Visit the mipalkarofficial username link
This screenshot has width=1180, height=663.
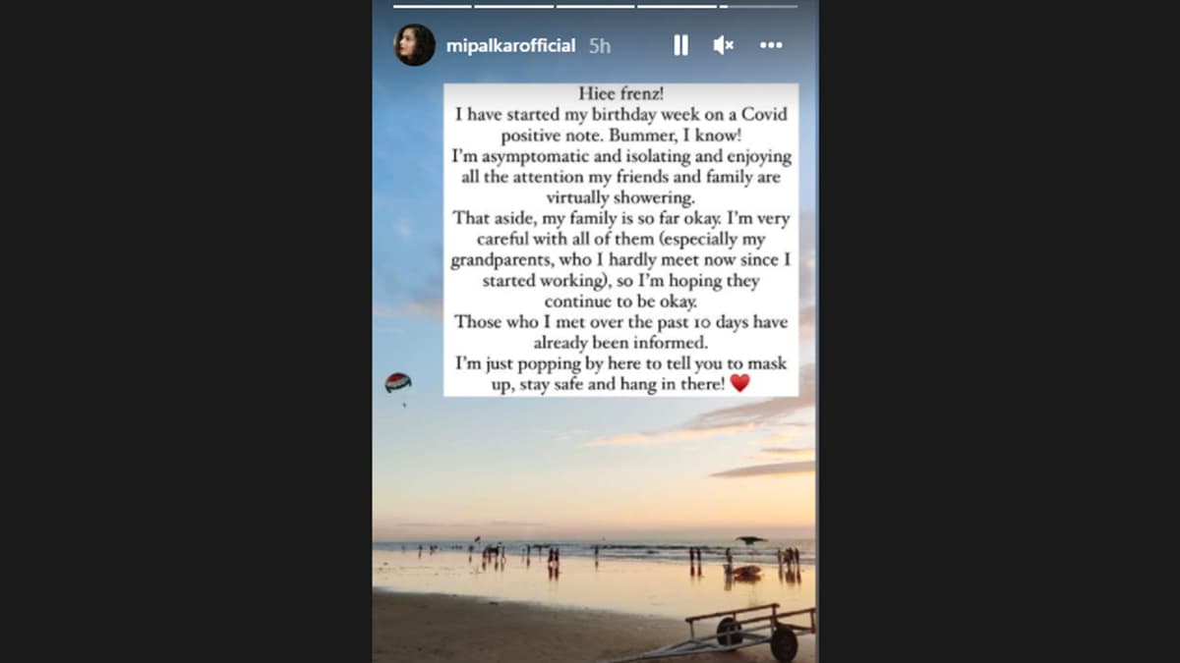[x=510, y=46]
